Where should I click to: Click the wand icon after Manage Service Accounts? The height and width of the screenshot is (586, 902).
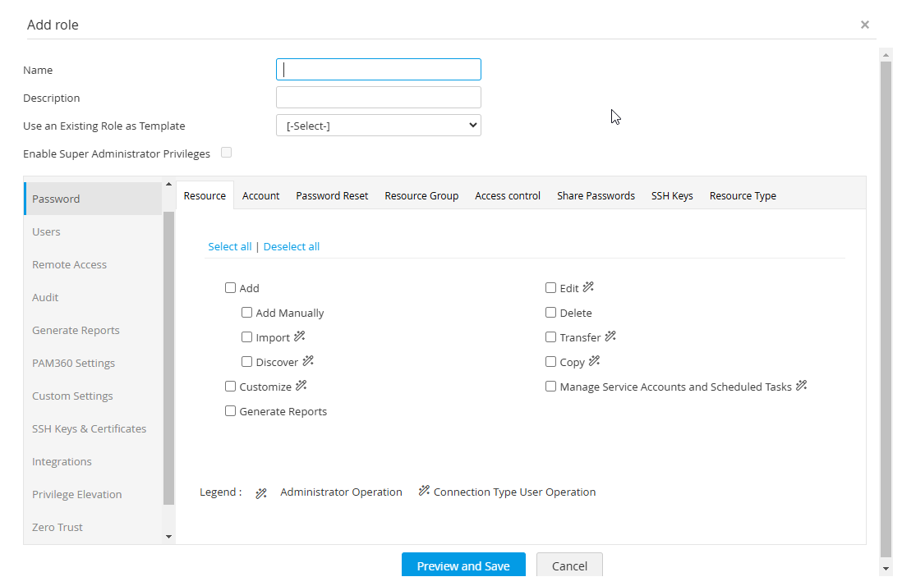(802, 386)
